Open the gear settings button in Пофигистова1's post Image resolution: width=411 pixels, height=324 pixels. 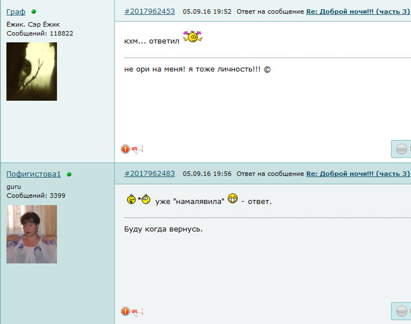coord(401,311)
